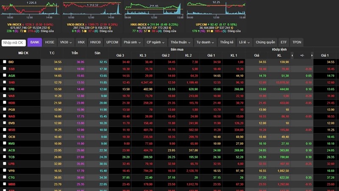This screenshot has width=339, height=191.
Task: Open the TCB stock symbol
Action: (x=11, y=157)
